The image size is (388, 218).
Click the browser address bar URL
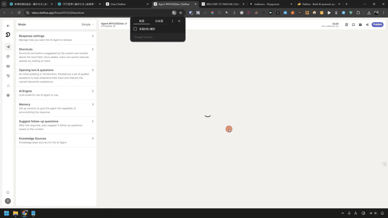coord(58,12)
